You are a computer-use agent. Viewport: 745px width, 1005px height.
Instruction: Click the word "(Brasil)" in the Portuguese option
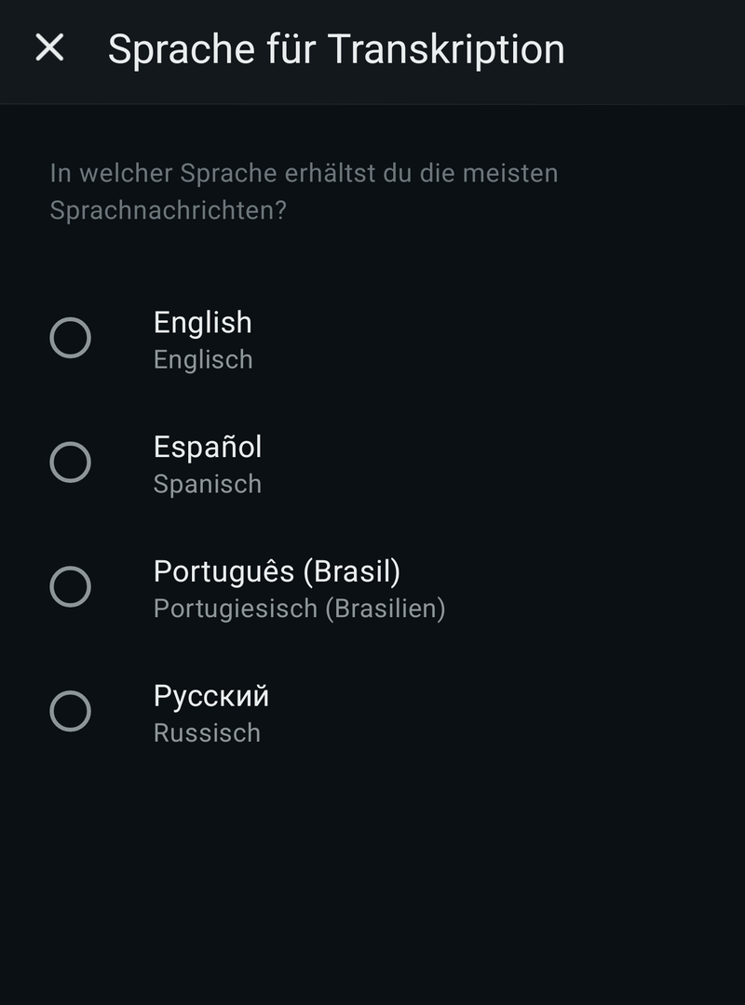(x=351, y=571)
